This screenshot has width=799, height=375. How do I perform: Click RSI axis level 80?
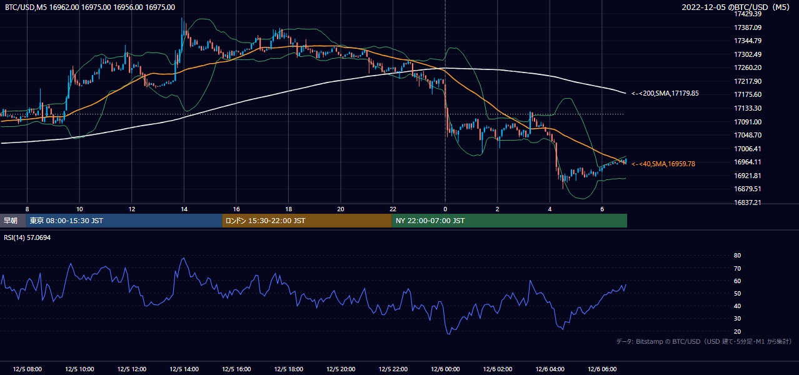[737, 256]
